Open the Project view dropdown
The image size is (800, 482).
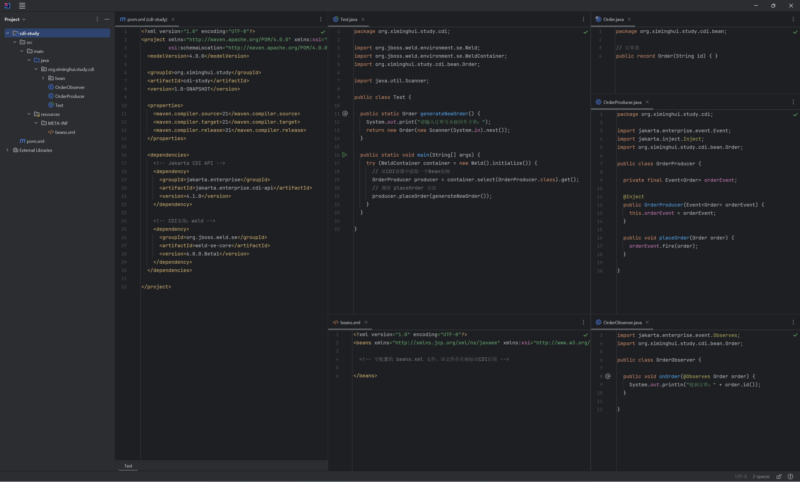point(14,19)
